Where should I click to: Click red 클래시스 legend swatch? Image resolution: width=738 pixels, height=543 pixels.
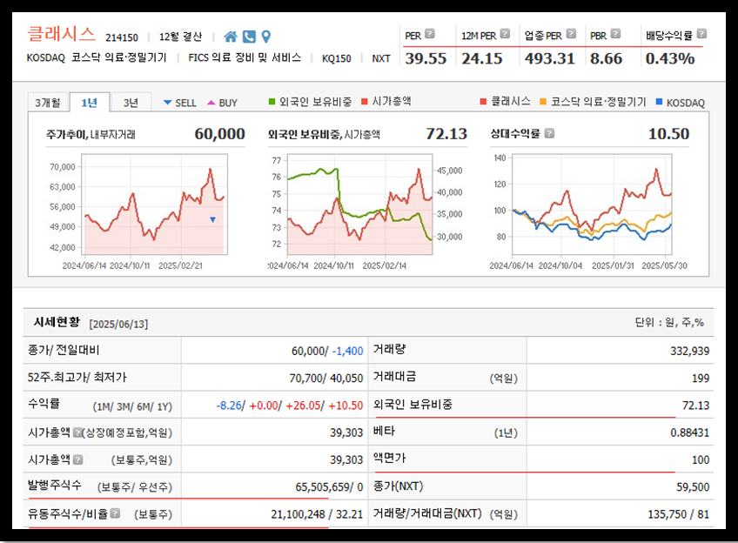pyautogui.click(x=483, y=102)
